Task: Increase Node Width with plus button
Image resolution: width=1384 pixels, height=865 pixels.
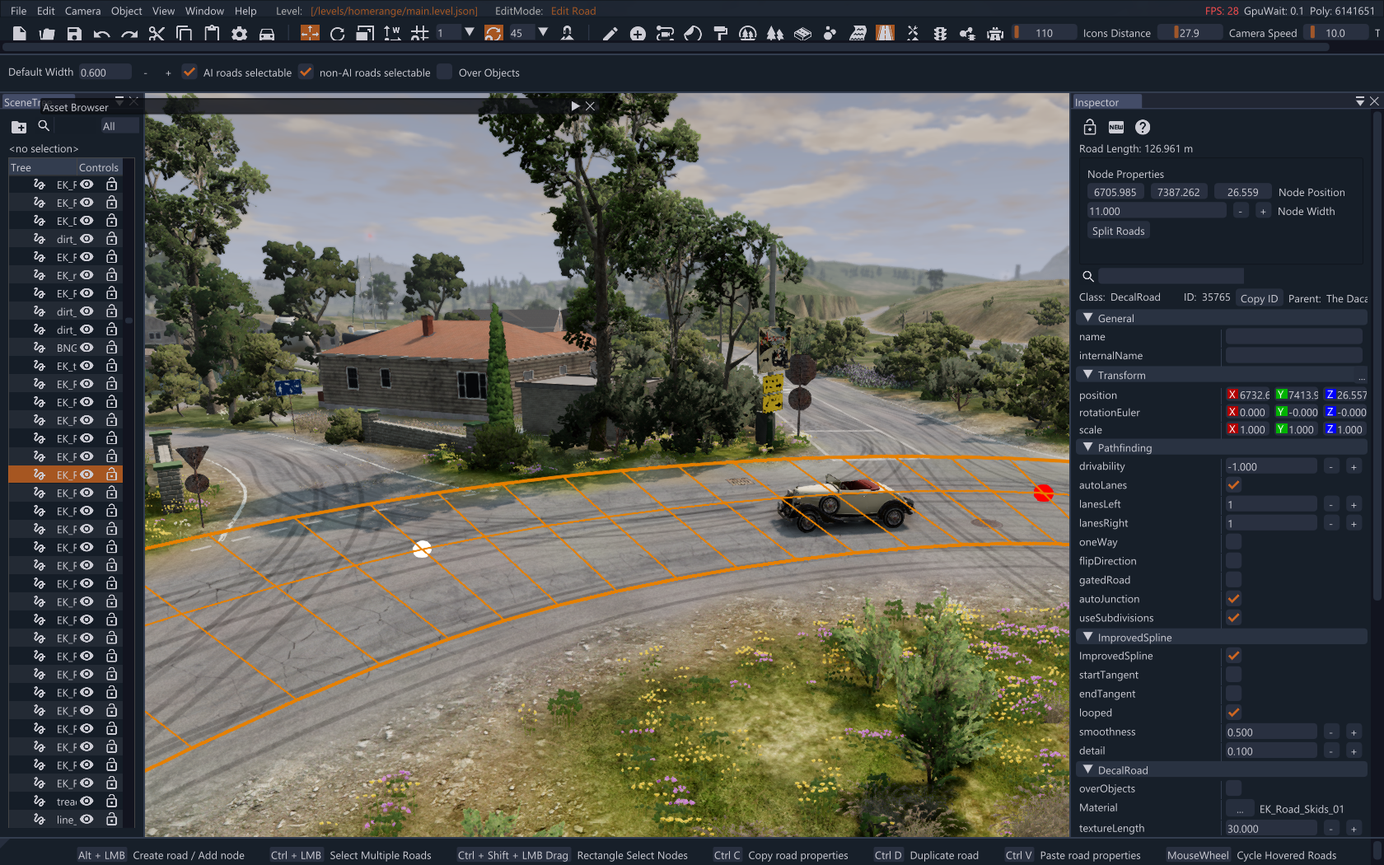Action: pos(1263,212)
